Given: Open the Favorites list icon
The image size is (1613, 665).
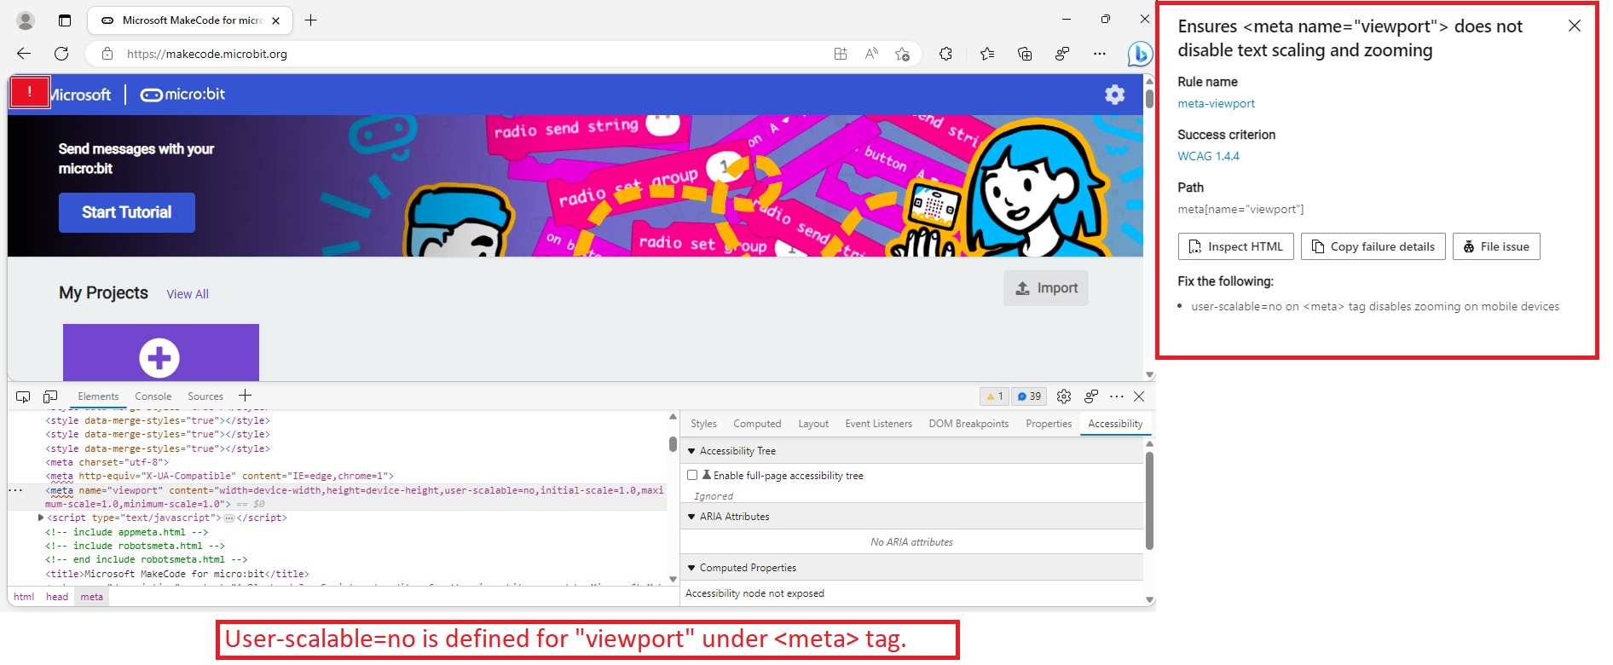Looking at the screenshot, I should [987, 54].
